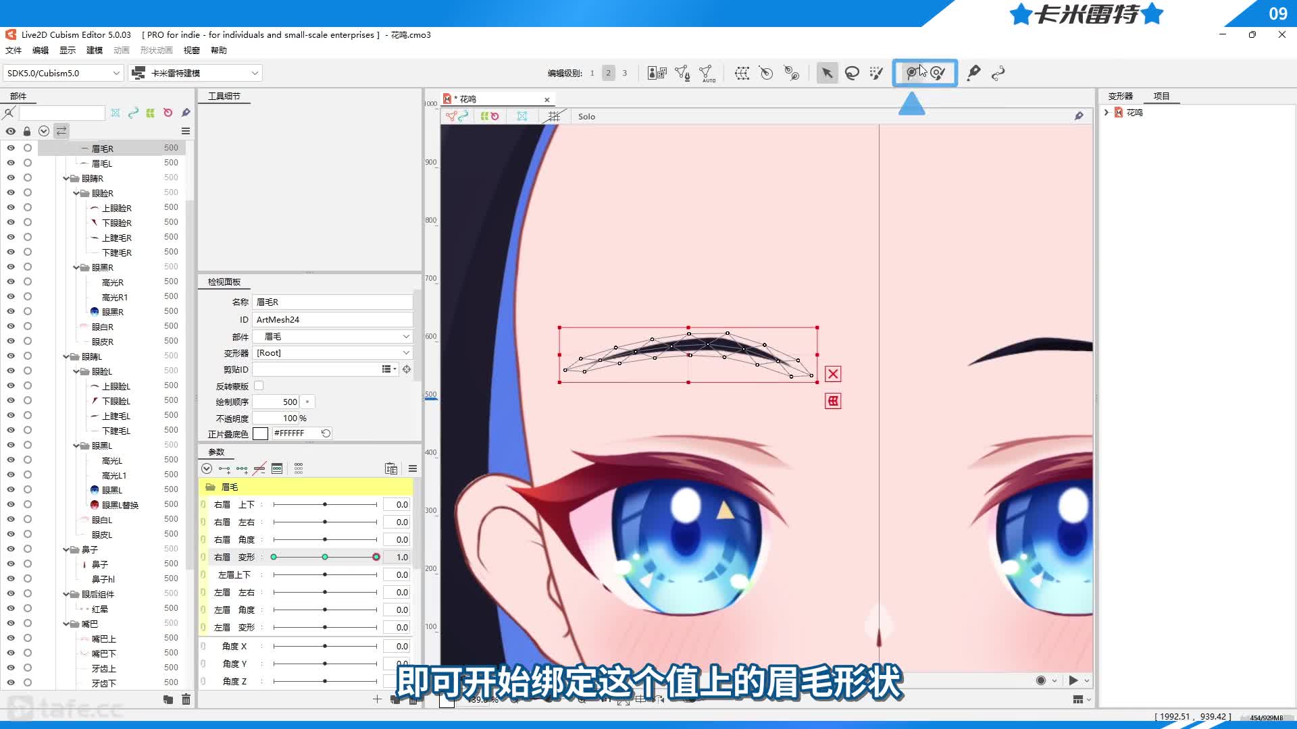
Task: Collapse the 眼黑R folder
Action: [76, 267]
